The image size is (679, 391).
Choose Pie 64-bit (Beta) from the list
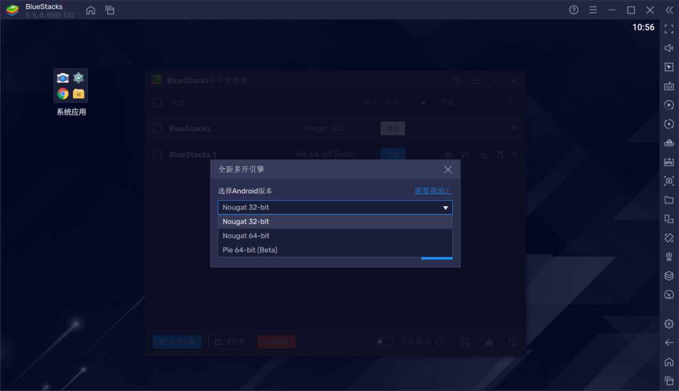(x=335, y=250)
